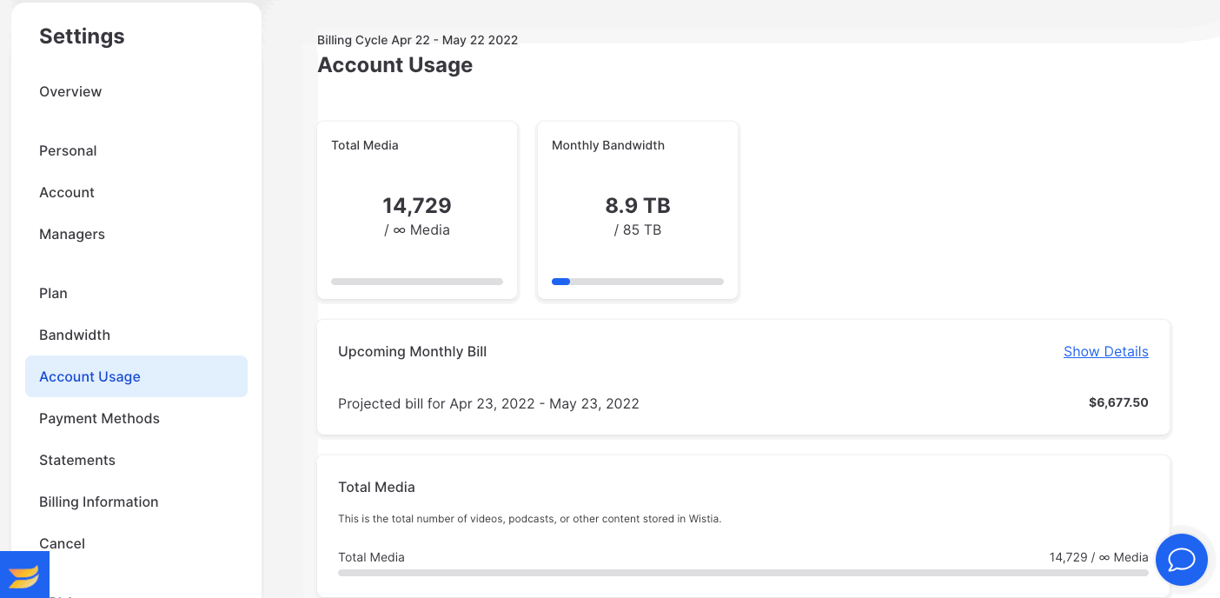Click the Monthly Bandwidth card title

[608, 145]
